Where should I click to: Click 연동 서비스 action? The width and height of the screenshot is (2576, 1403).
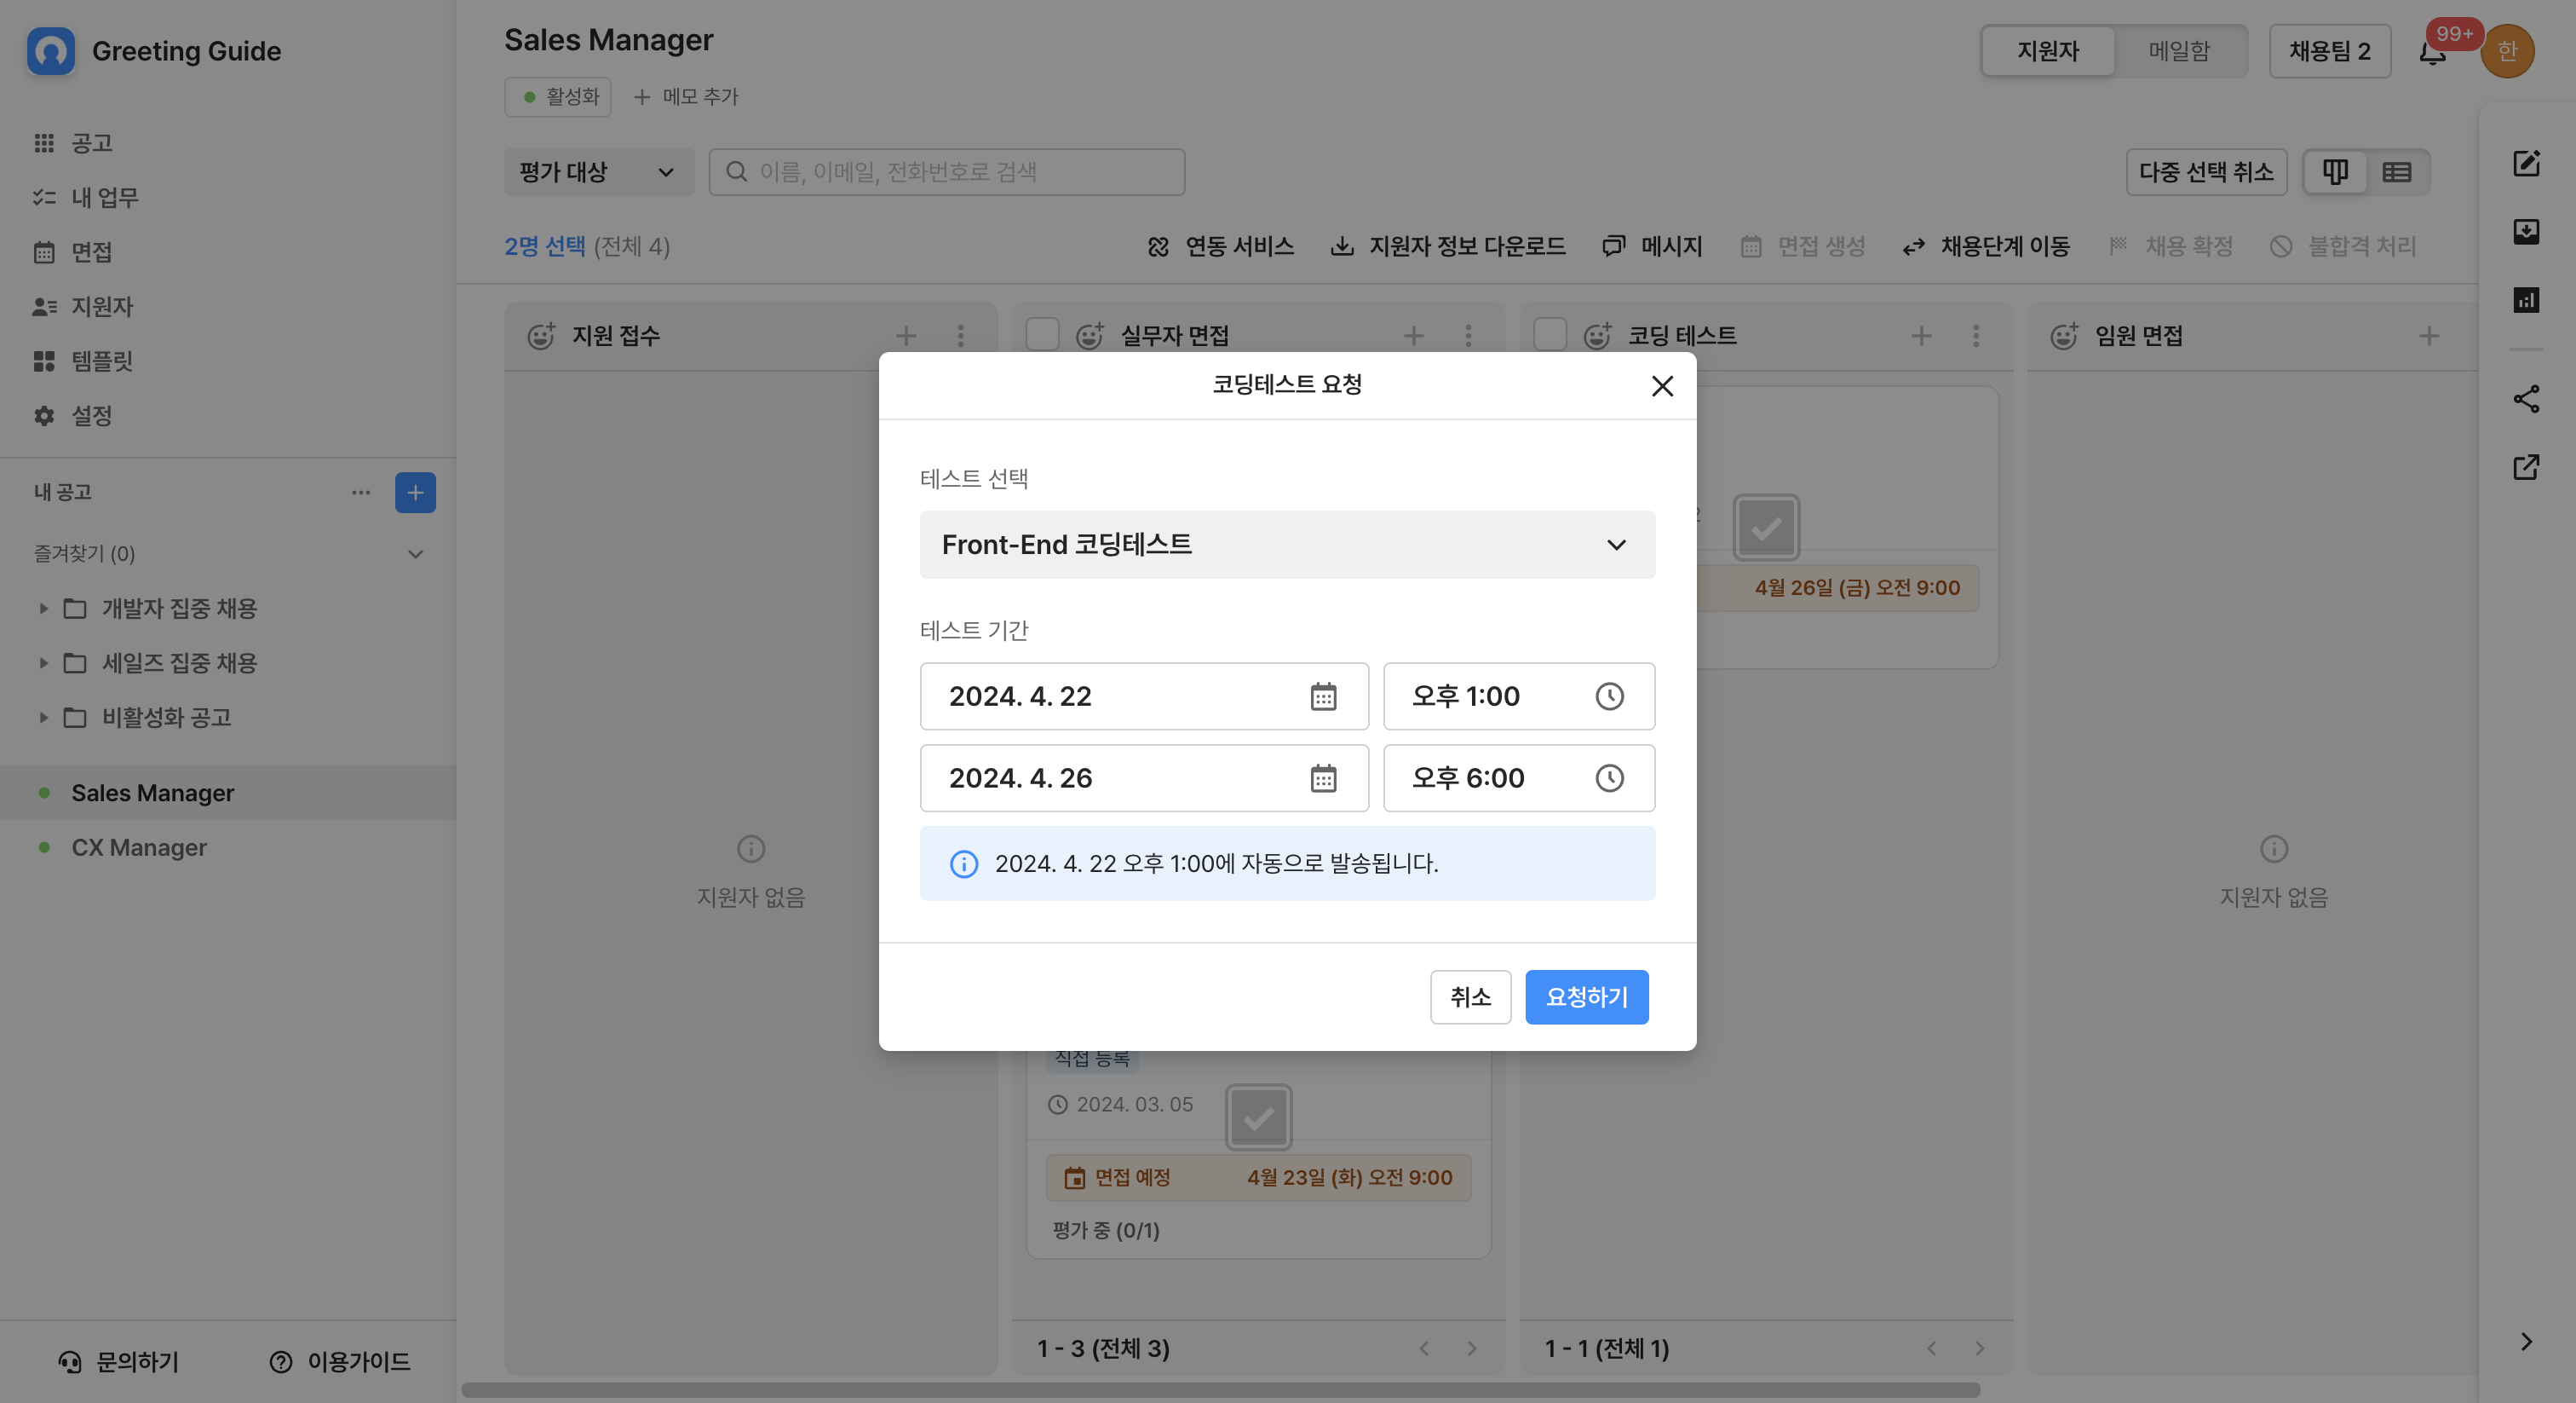coord(1221,246)
